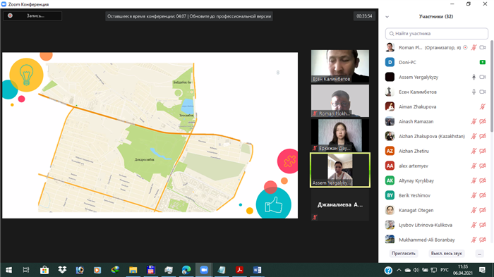The height and width of the screenshot is (277, 494).
Task: Toggle Roman Pl... video camera icon
Action: 482,47
